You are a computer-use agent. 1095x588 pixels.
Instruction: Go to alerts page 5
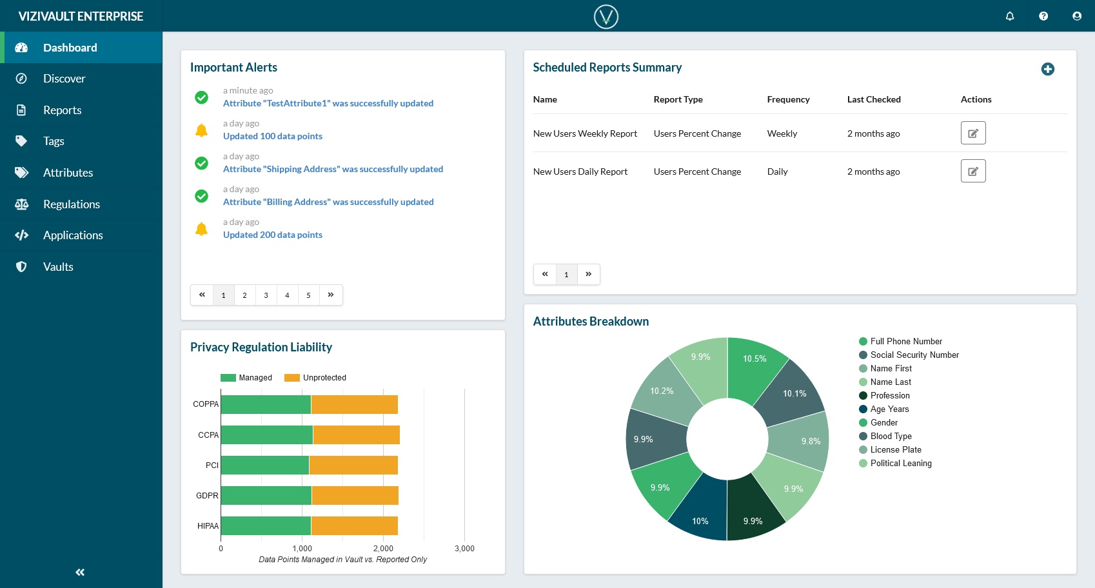click(x=308, y=295)
